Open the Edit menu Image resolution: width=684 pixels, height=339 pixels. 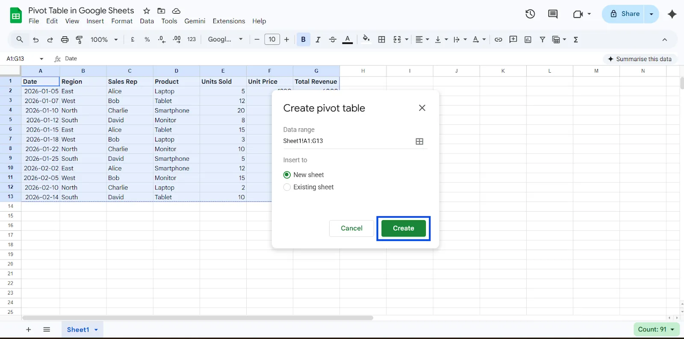click(52, 21)
